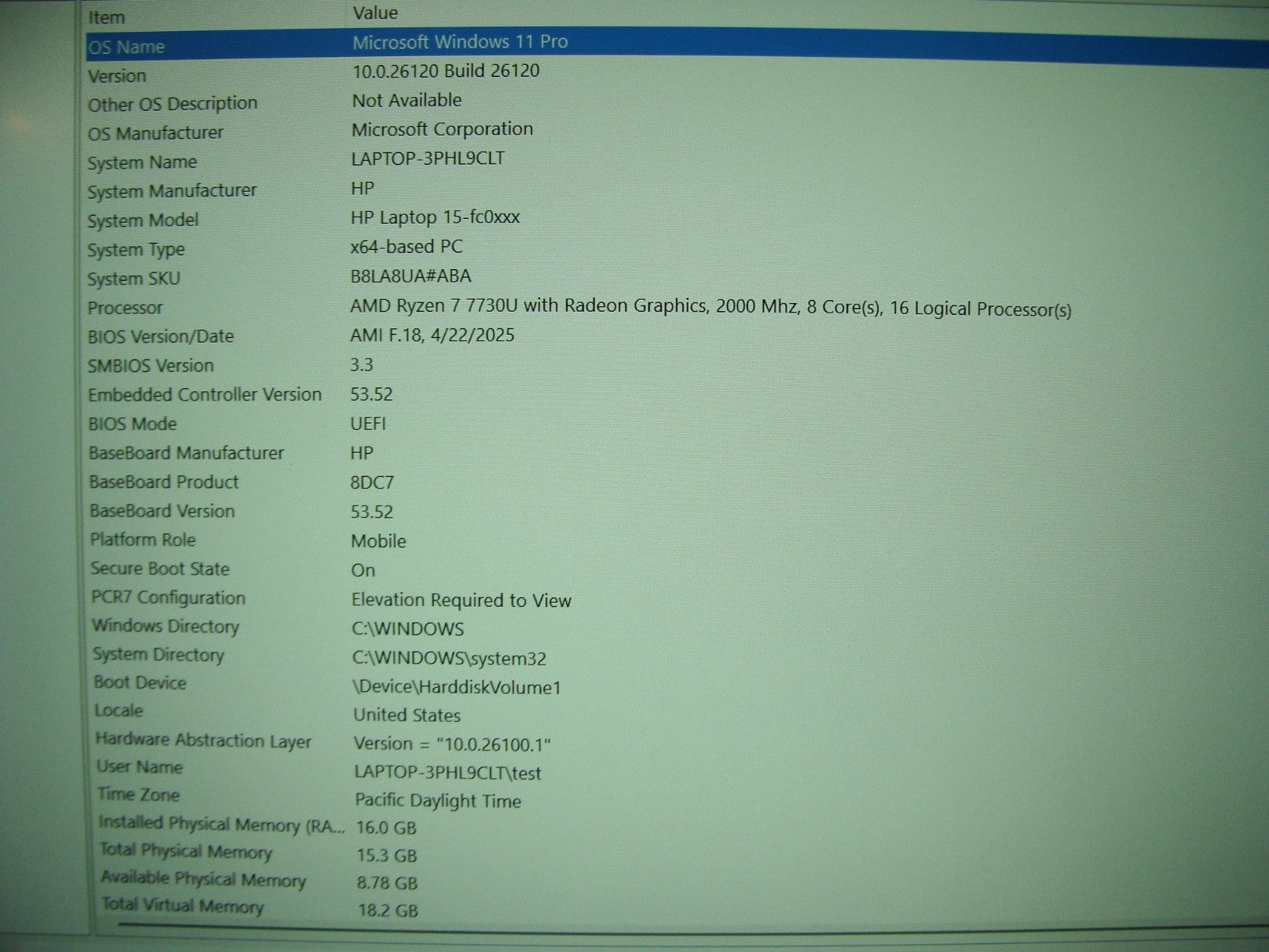Screen dimensions: 1269x952
Task: Click the Time Zone row
Action: click(x=139, y=794)
